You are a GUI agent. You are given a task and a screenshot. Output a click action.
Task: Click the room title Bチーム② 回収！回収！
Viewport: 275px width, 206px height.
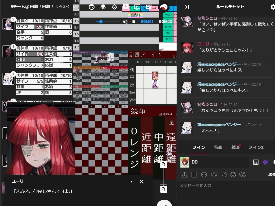coord(32,7)
